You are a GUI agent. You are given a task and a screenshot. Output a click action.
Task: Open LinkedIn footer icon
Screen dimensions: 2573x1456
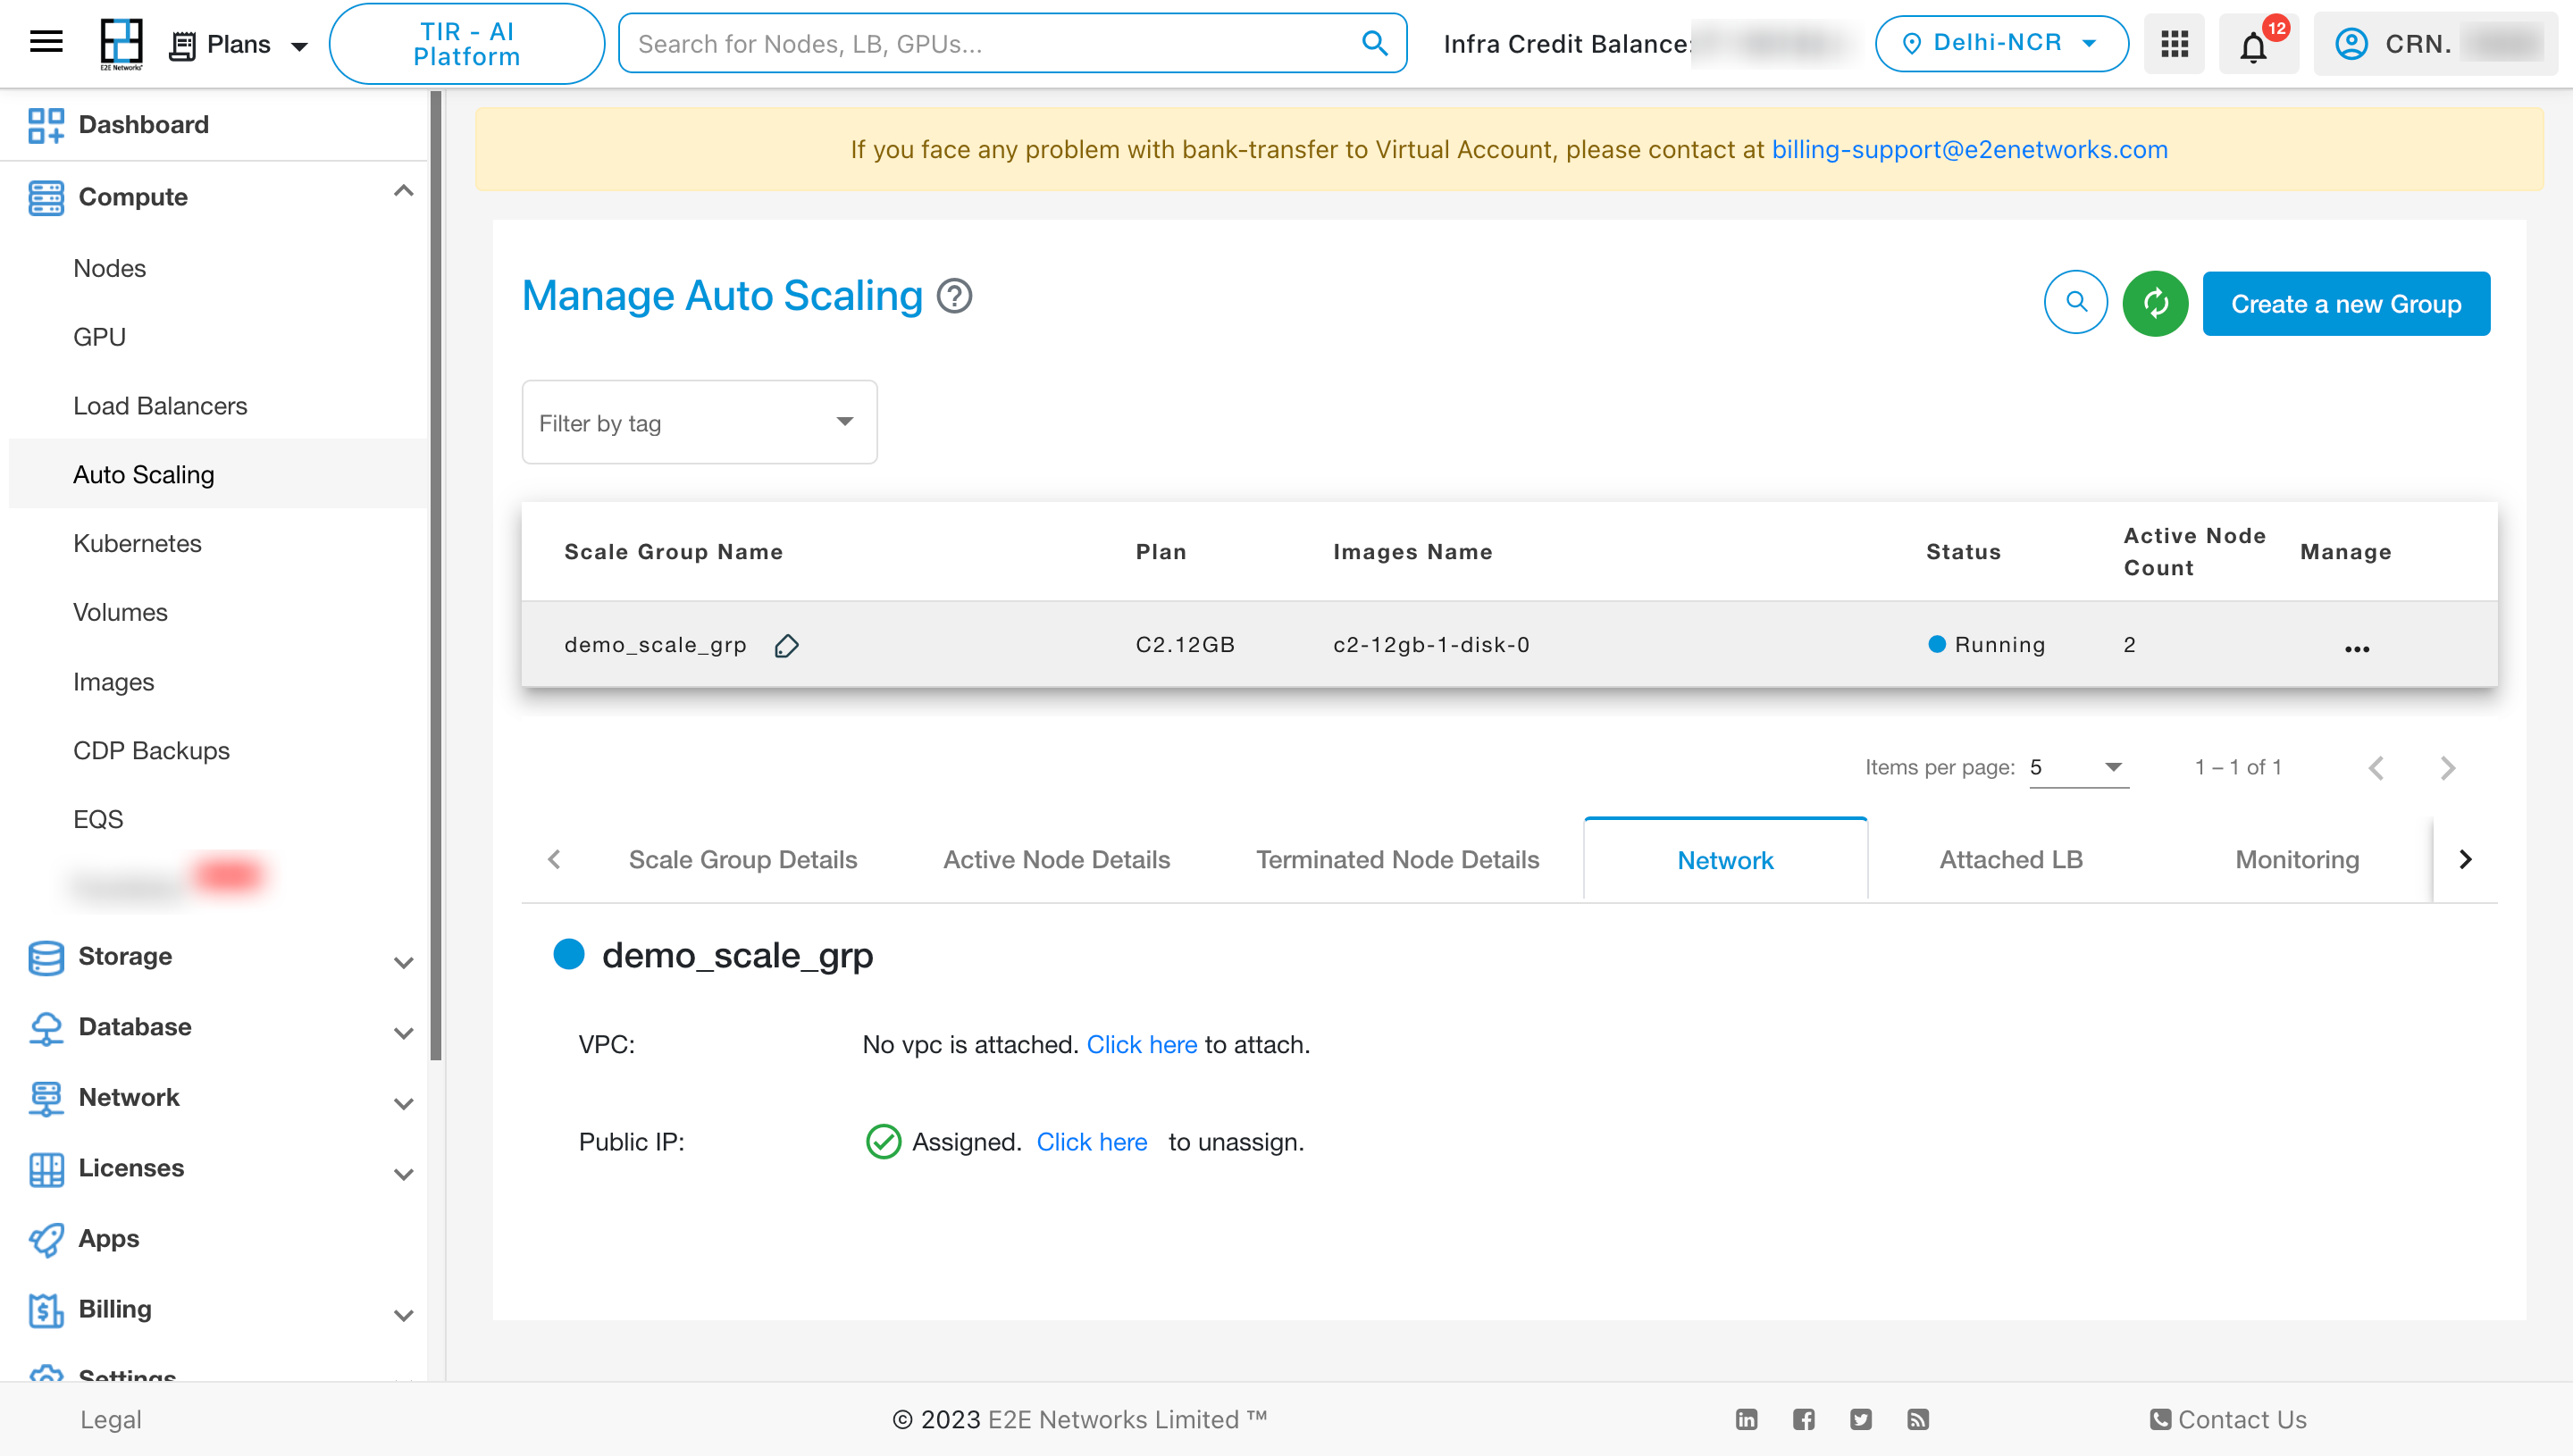1746,1420
